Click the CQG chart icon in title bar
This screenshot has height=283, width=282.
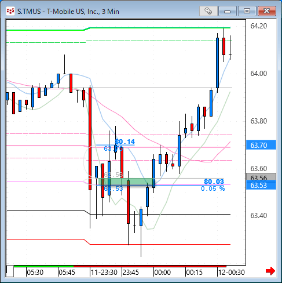coord(10,11)
